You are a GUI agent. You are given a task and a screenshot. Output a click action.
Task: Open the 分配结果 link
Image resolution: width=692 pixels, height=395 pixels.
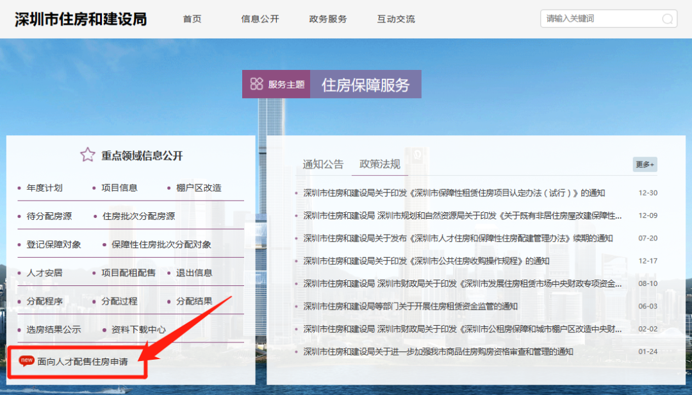coord(194,301)
